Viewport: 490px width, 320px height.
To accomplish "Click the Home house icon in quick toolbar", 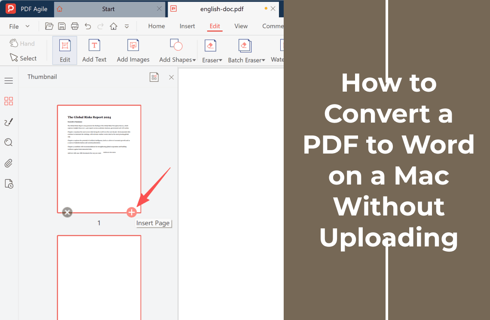I will [113, 26].
